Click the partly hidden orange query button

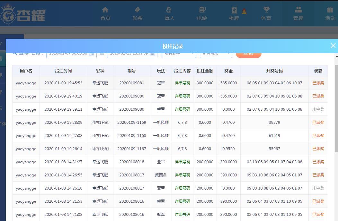[x=249, y=55]
